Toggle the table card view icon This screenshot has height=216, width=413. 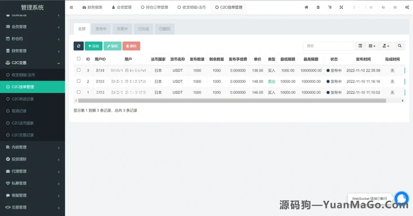tap(360, 46)
